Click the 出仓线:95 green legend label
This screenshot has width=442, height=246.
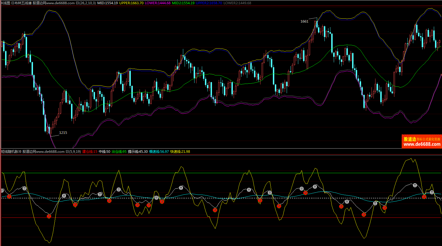click(119, 152)
